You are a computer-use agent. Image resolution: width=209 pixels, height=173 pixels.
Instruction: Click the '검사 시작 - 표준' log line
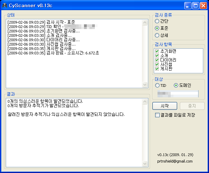click(41, 22)
